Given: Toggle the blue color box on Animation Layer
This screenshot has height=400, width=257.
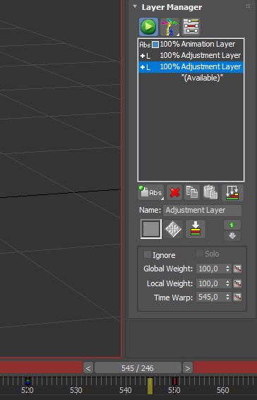Looking at the screenshot, I should click(x=155, y=45).
